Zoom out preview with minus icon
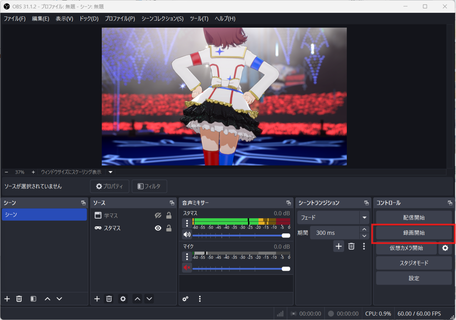 click(x=6, y=172)
